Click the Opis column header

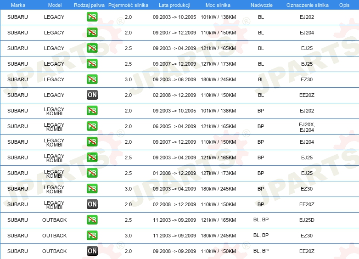tap(344, 5)
